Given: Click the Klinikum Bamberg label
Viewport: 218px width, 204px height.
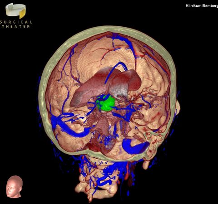Looking at the screenshot, I should 202,6.
